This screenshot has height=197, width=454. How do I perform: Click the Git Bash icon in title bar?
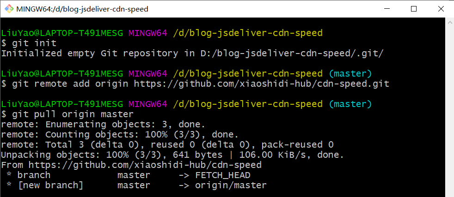[x=8, y=9]
